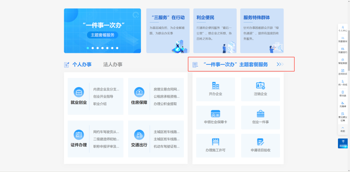Viewport: 350px width, 172px height.
Task: Open 二级建造师初始... link
Action: 106,139
